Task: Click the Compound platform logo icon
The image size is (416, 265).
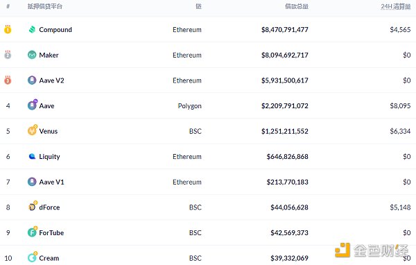Action: coord(32,29)
